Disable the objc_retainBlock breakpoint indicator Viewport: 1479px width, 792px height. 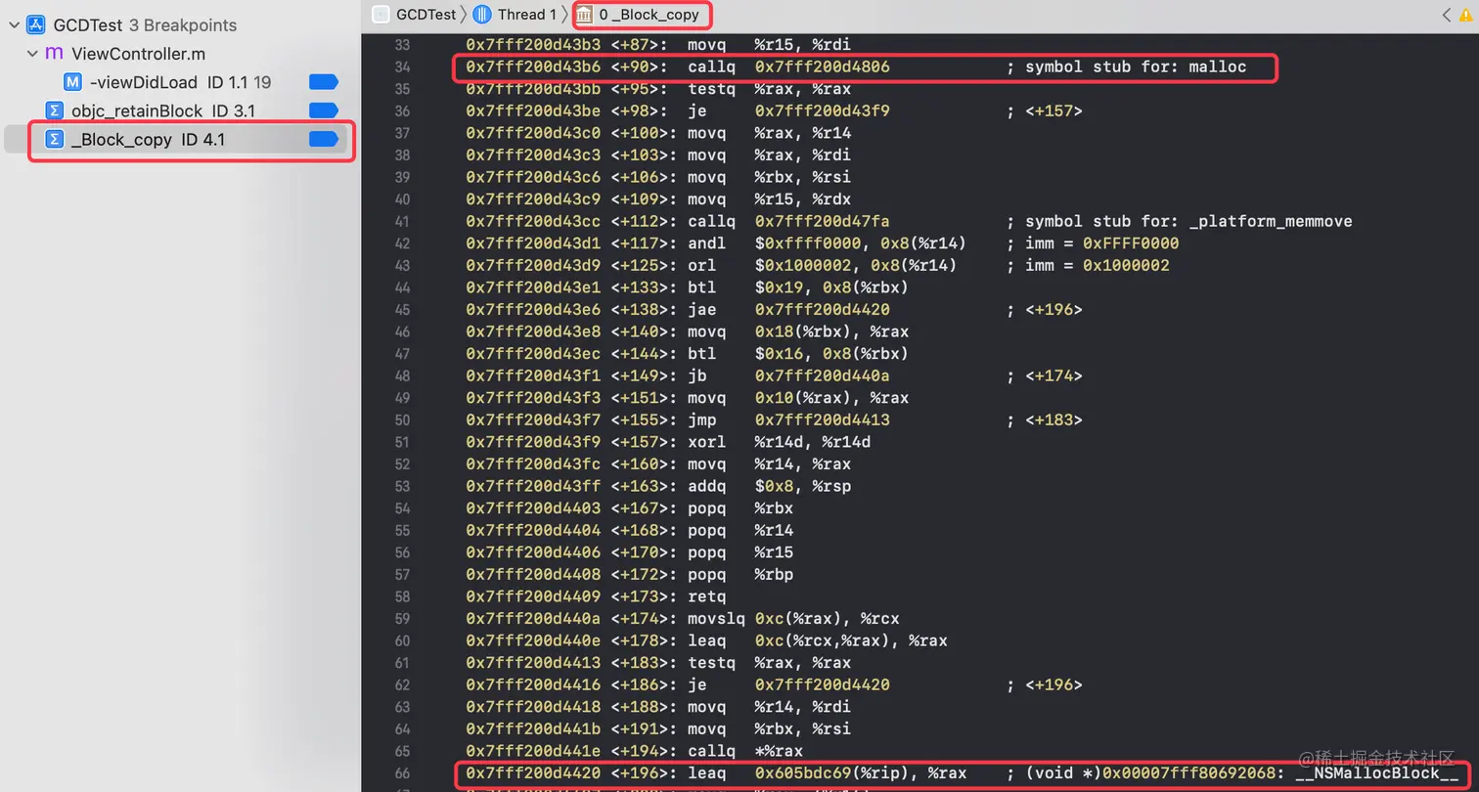click(323, 110)
